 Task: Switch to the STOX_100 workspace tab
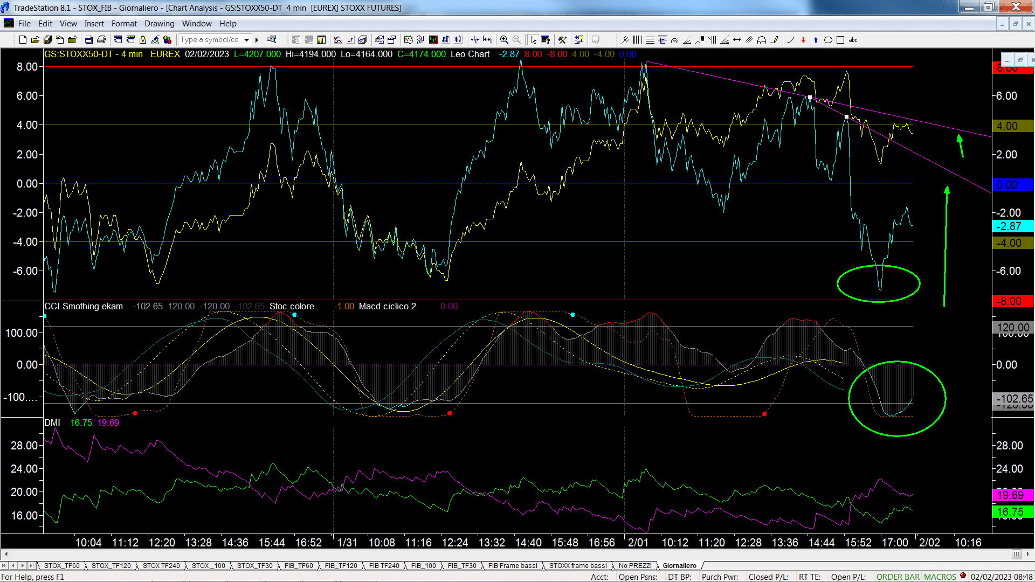pyautogui.click(x=208, y=565)
